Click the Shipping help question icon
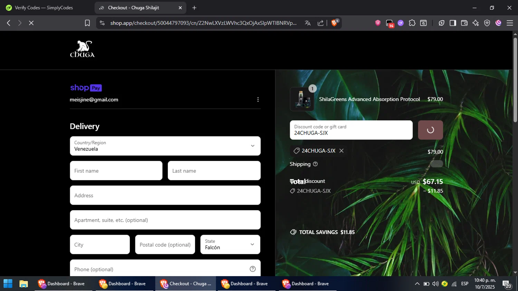This screenshot has width=518, height=291. point(315,164)
